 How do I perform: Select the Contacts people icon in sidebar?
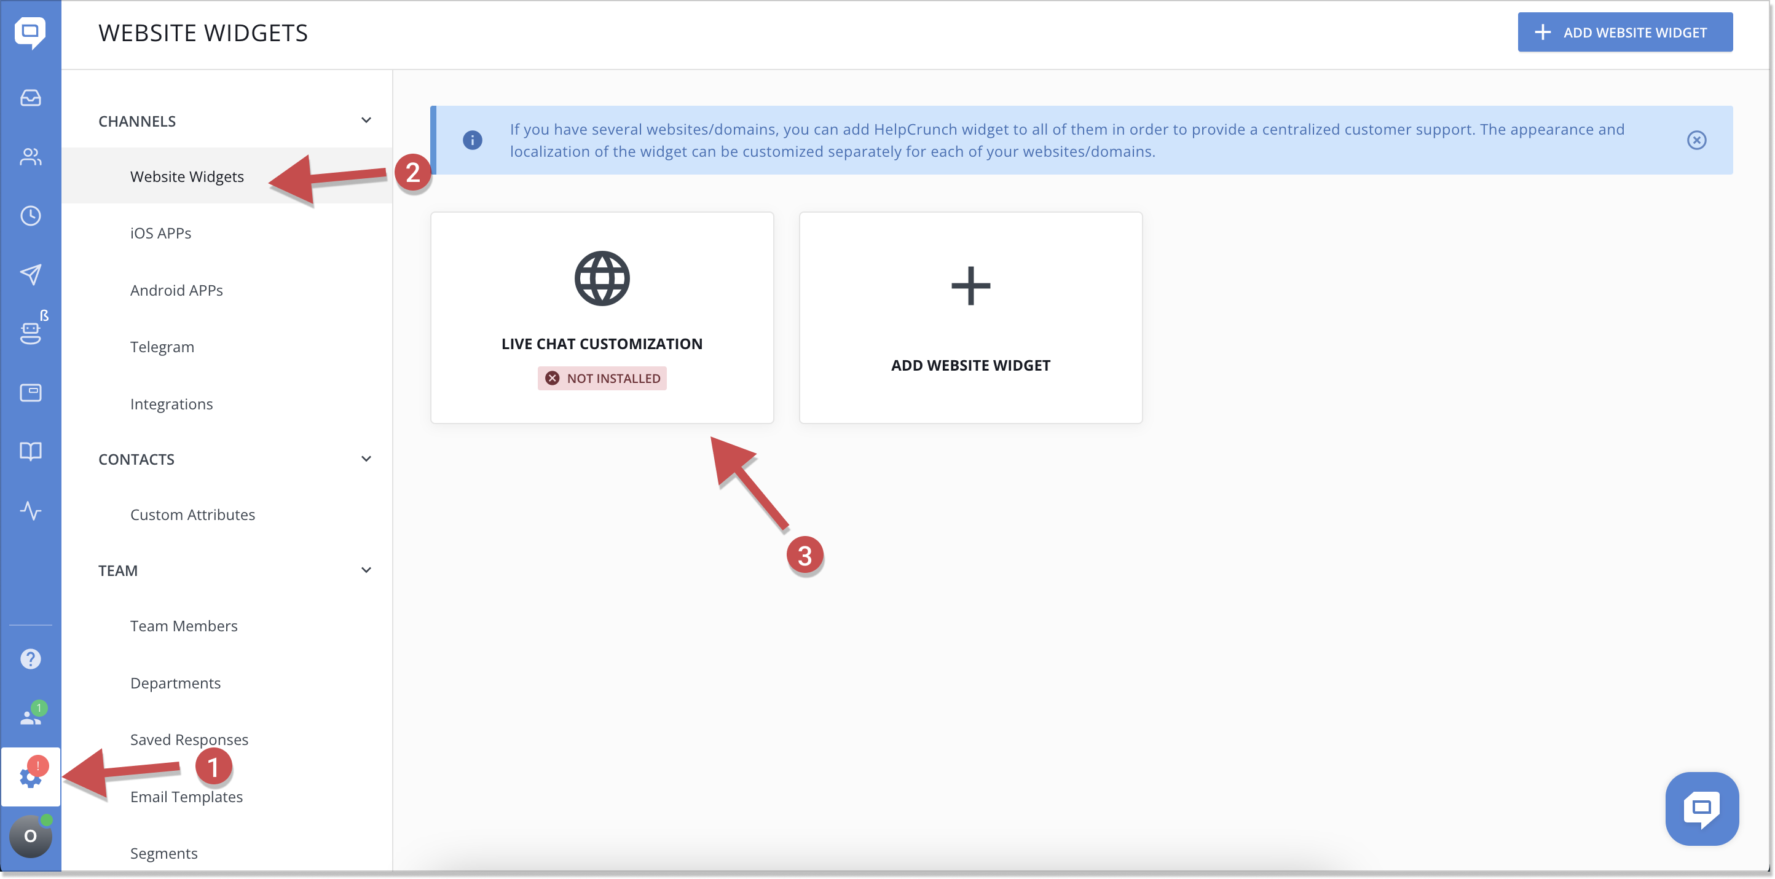pyautogui.click(x=30, y=156)
